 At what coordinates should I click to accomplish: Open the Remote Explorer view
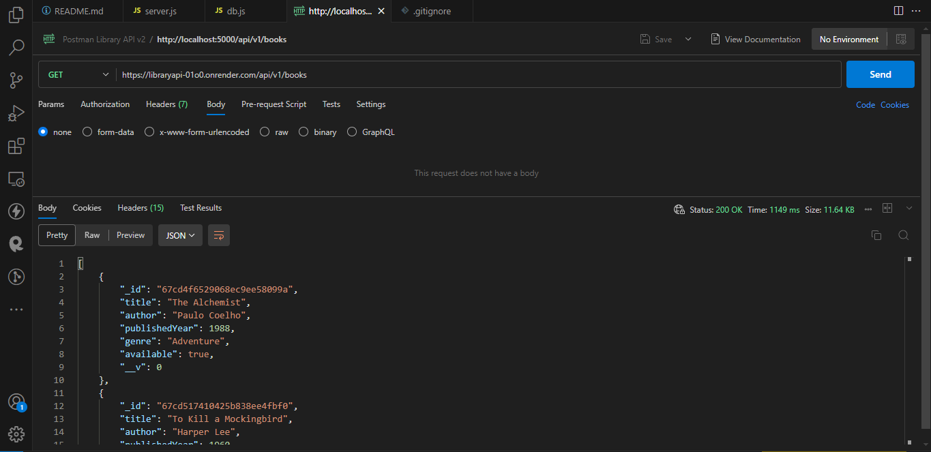point(16,179)
